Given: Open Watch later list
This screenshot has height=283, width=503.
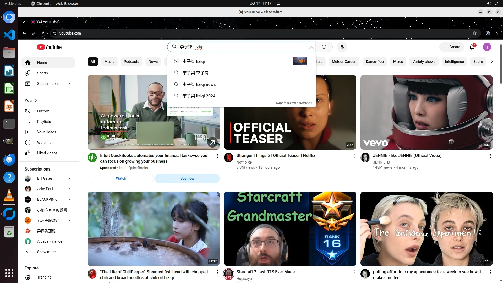Looking at the screenshot, I should pyautogui.click(x=46, y=143).
